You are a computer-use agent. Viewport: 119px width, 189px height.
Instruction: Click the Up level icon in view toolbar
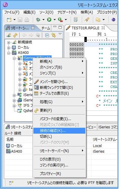(38, 35)
